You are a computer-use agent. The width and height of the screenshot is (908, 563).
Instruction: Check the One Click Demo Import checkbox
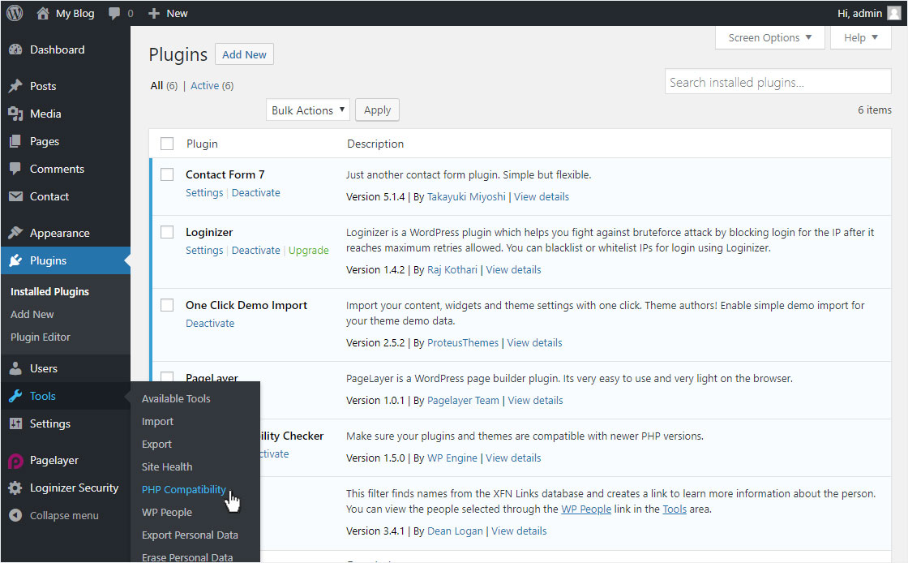tap(167, 305)
